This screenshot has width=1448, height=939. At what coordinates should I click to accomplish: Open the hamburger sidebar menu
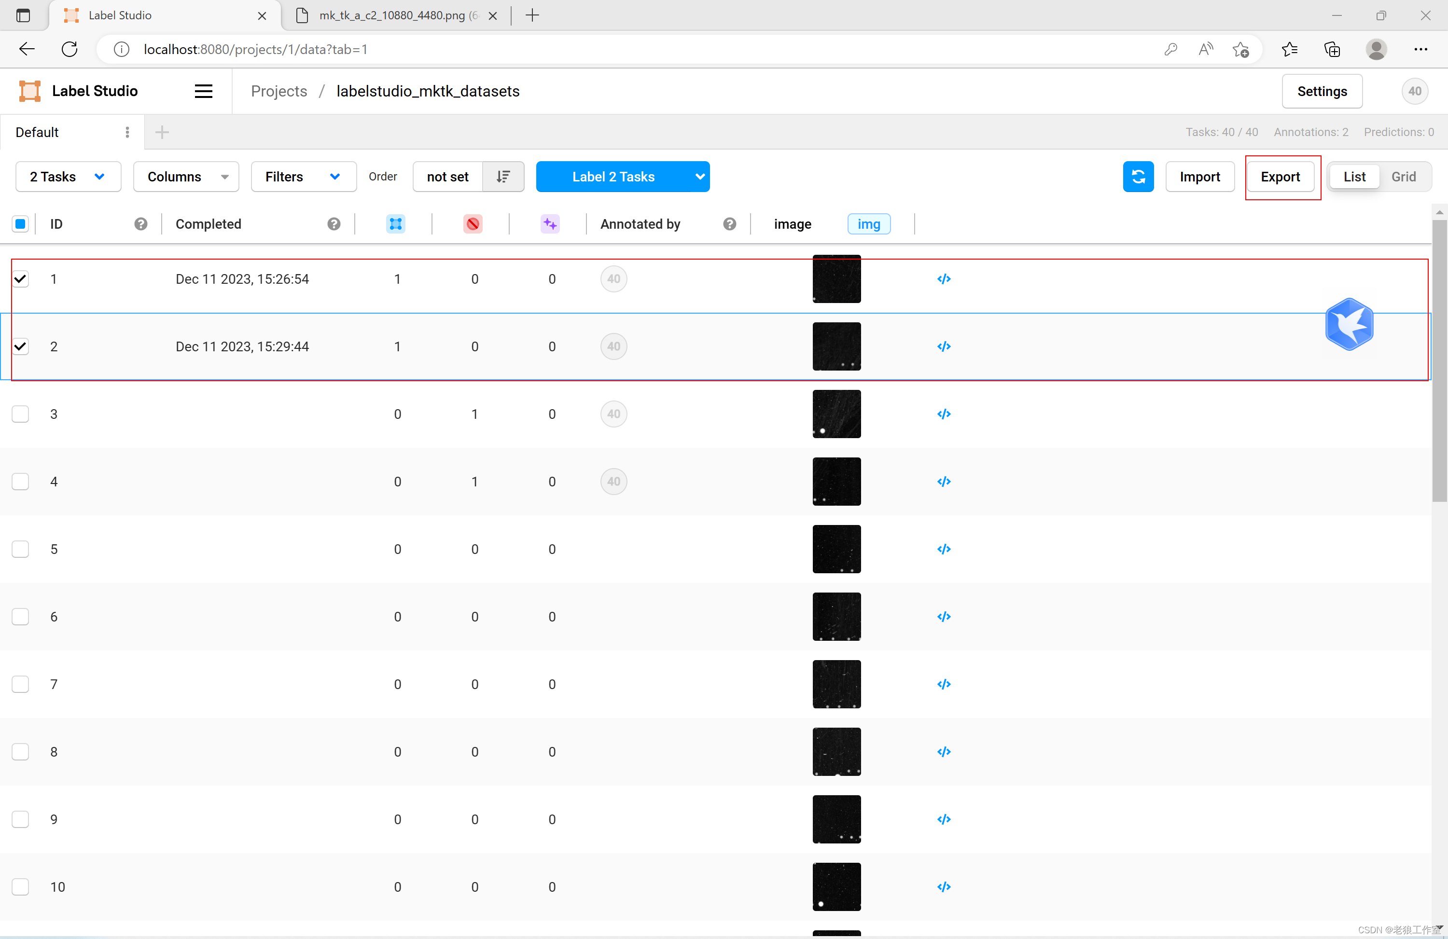click(x=203, y=91)
